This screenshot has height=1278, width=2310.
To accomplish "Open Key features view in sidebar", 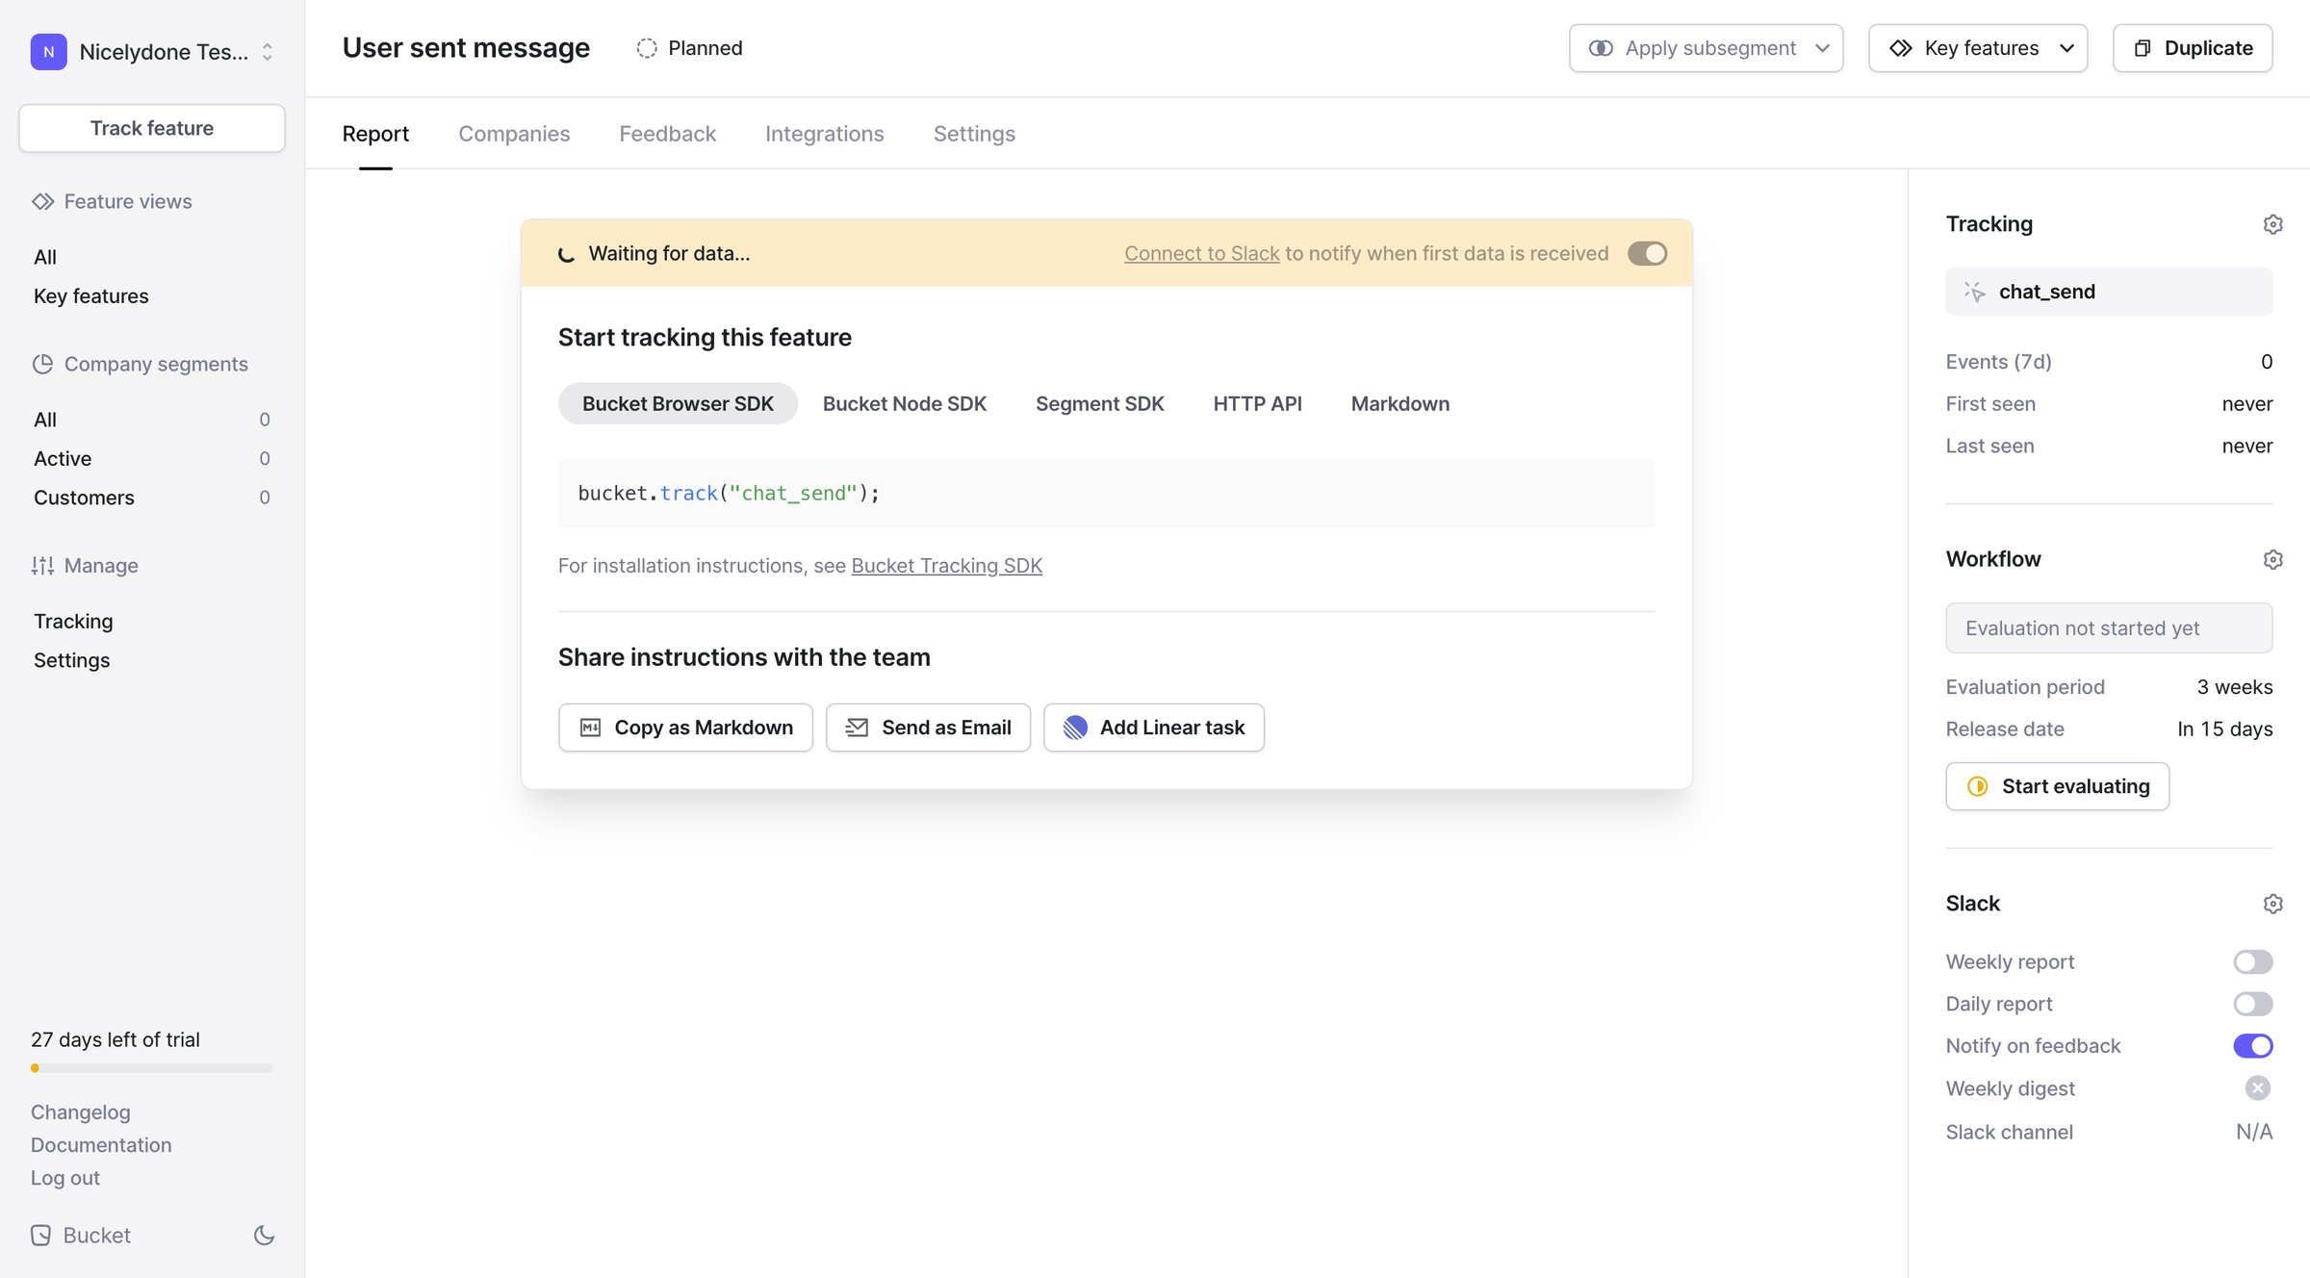I will 91,296.
